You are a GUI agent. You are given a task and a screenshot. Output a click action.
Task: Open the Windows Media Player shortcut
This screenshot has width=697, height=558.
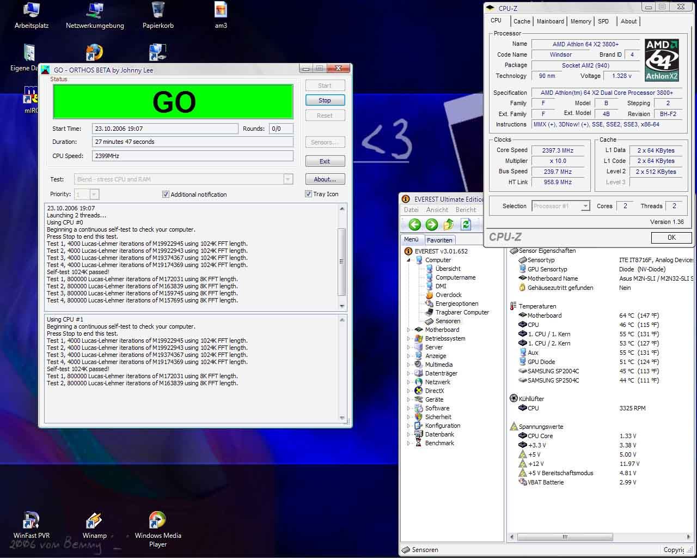coord(158,529)
